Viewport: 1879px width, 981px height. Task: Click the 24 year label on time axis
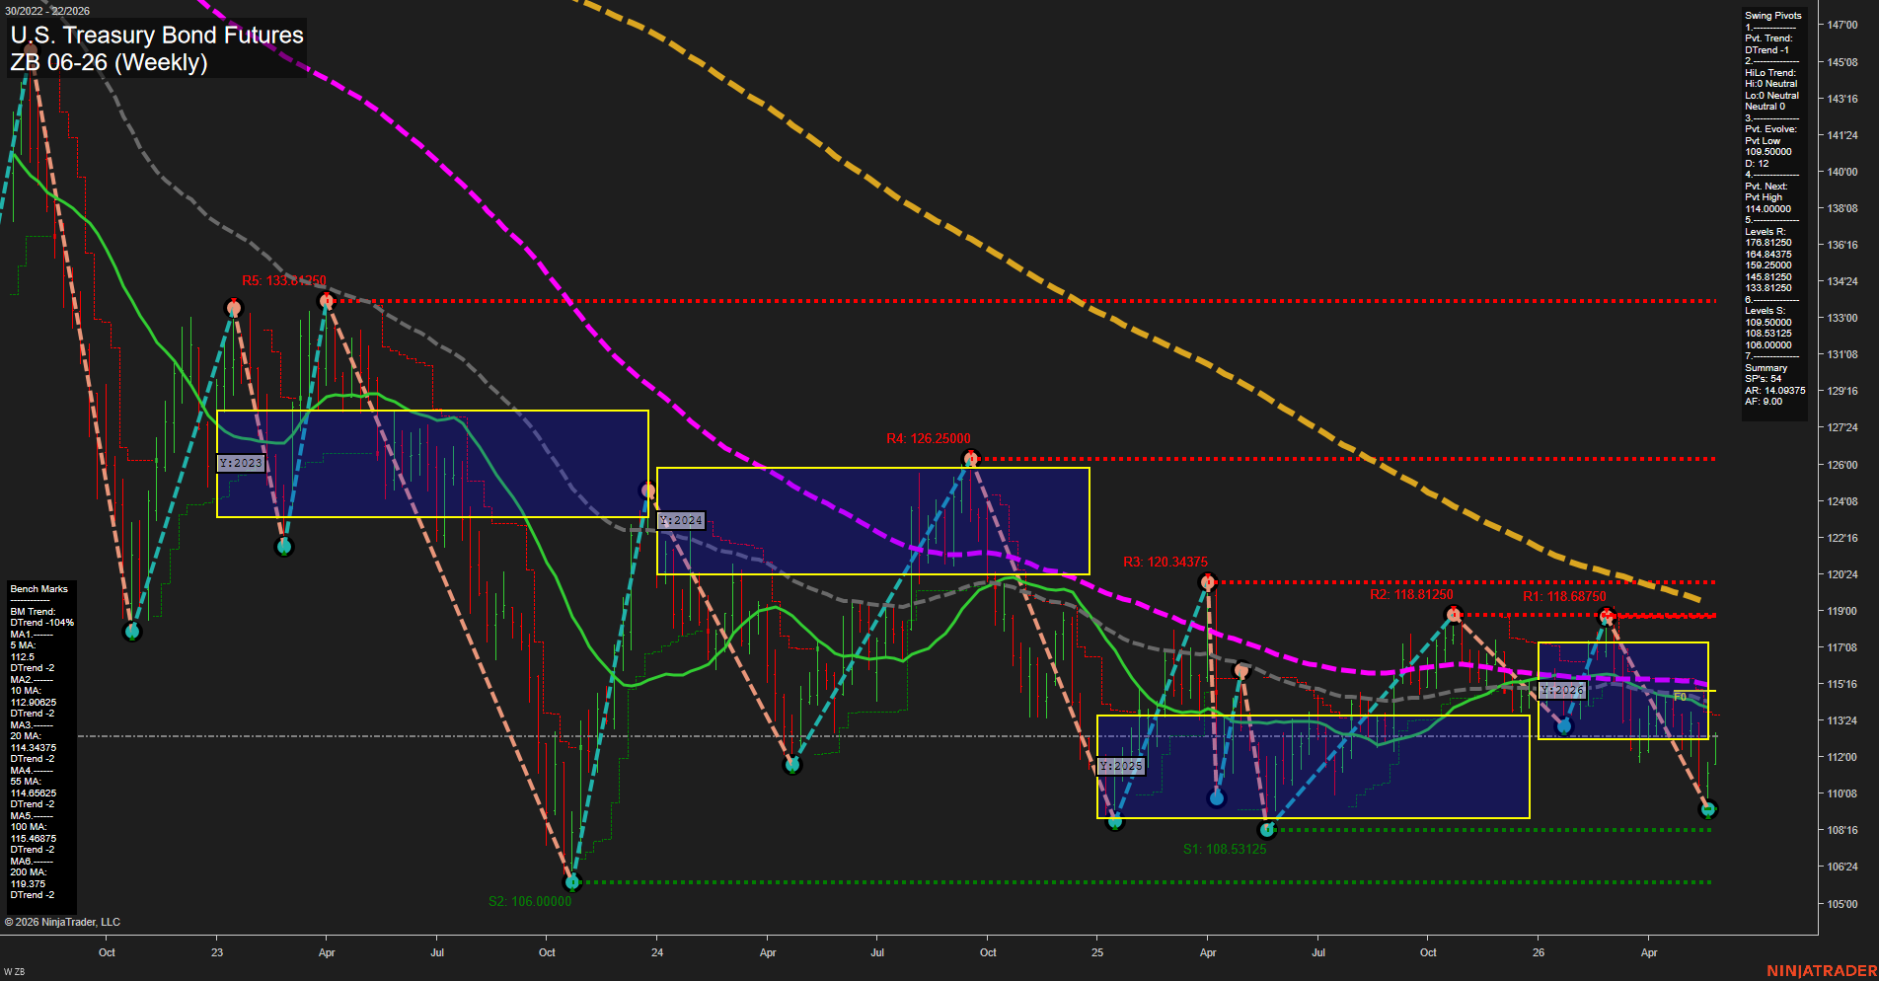pos(657,953)
